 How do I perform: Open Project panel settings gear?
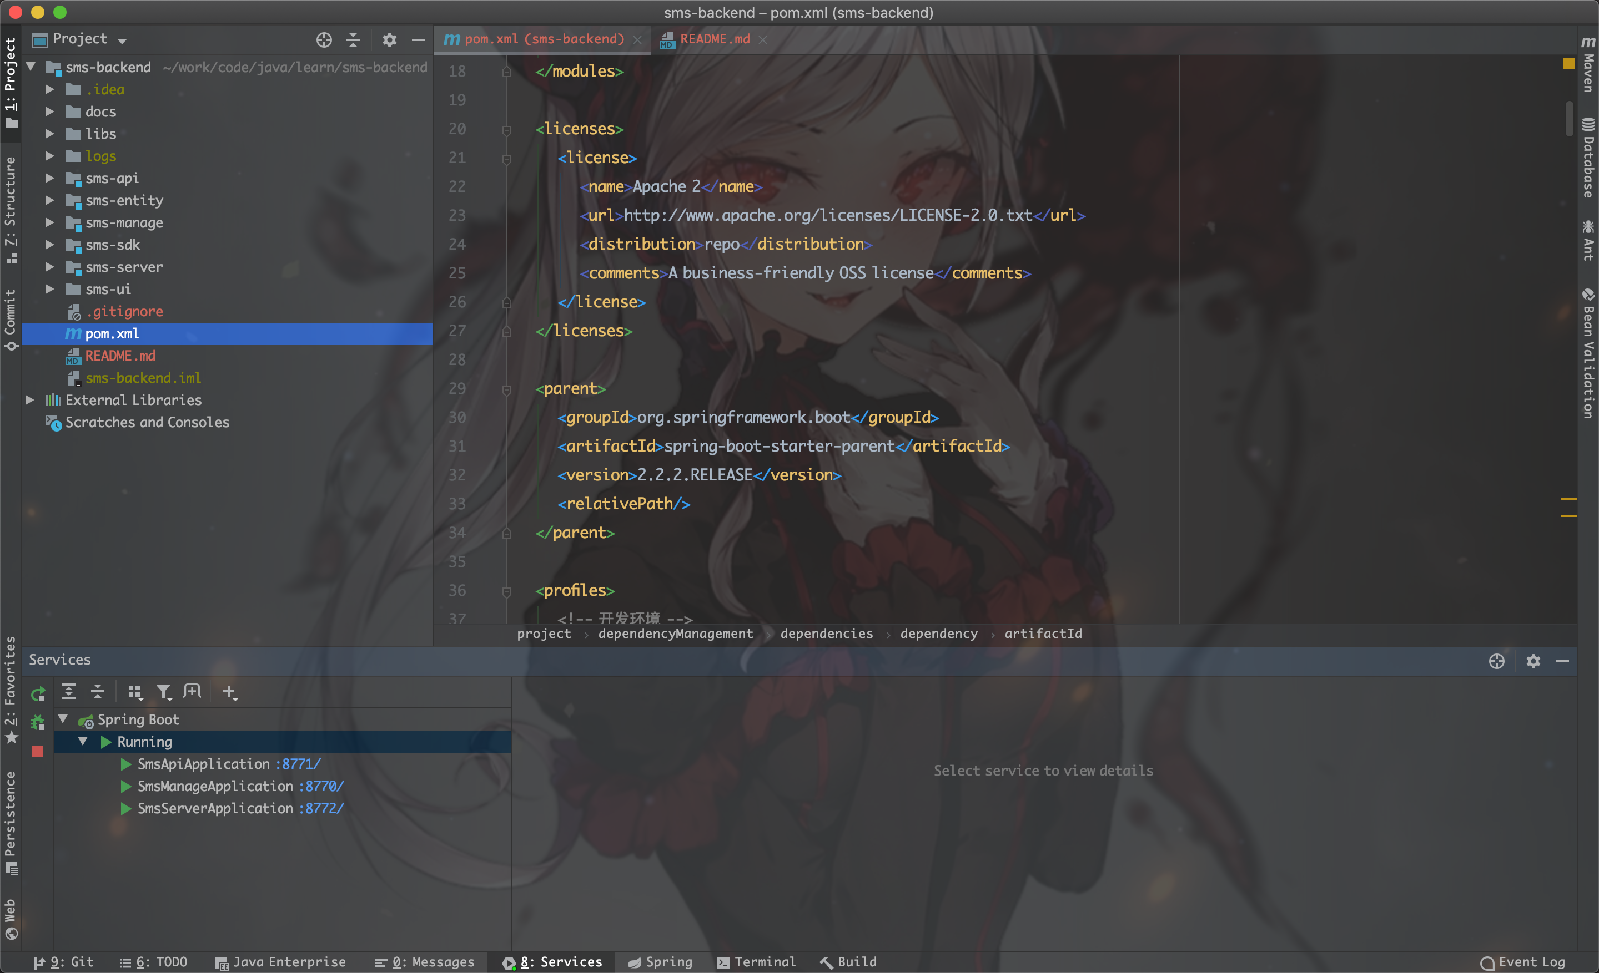pos(389,40)
